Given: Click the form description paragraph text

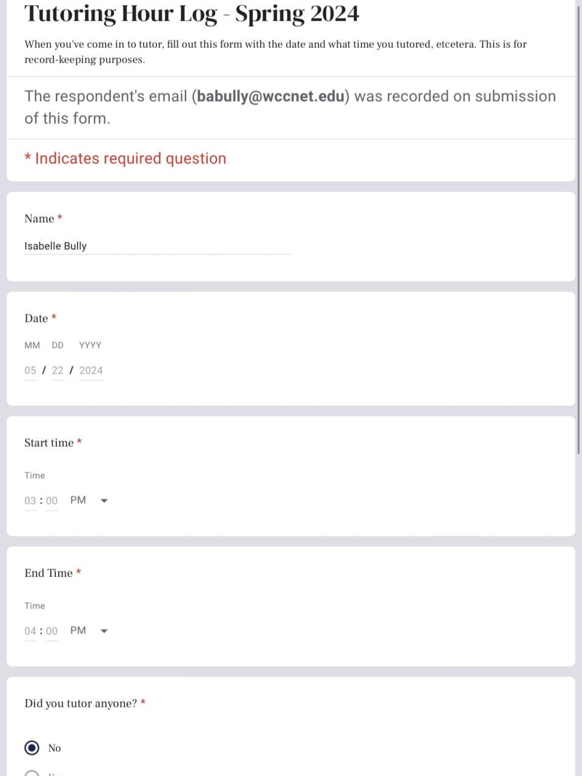Looking at the screenshot, I should (x=275, y=52).
